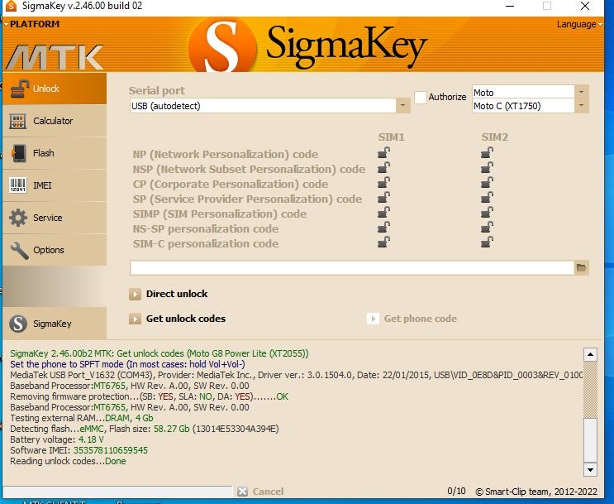Switch to the IMEI tab

pos(55,185)
